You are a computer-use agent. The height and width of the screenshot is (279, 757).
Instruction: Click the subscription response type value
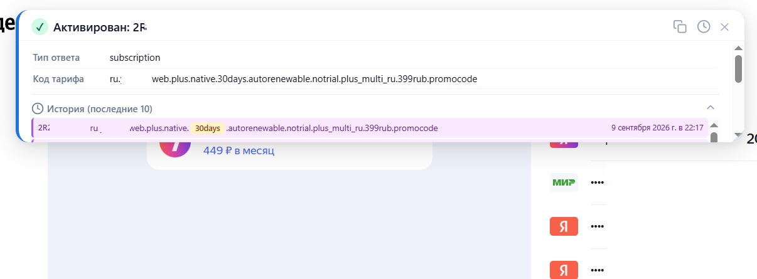tap(135, 58)
